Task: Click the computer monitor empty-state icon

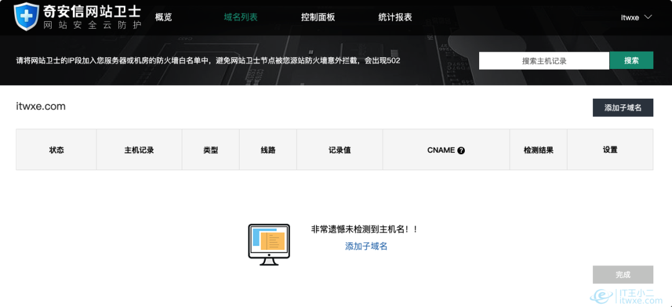Action: point(269,244)
